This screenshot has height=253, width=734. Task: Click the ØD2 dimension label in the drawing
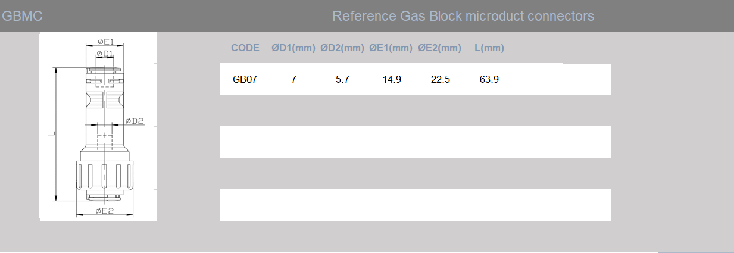click(135, 121)
